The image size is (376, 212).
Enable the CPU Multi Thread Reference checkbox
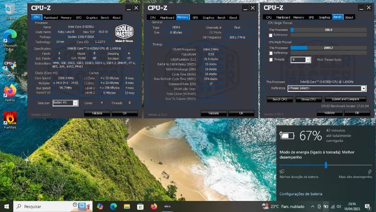[271, 53]
